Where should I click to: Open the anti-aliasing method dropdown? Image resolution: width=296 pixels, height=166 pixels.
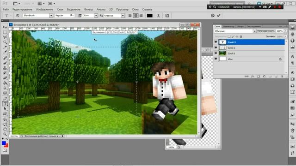[x=123, y=16]
